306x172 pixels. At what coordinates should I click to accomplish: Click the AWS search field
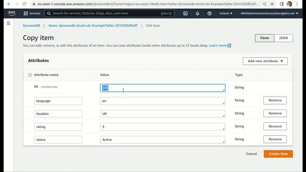click(109, 13)
